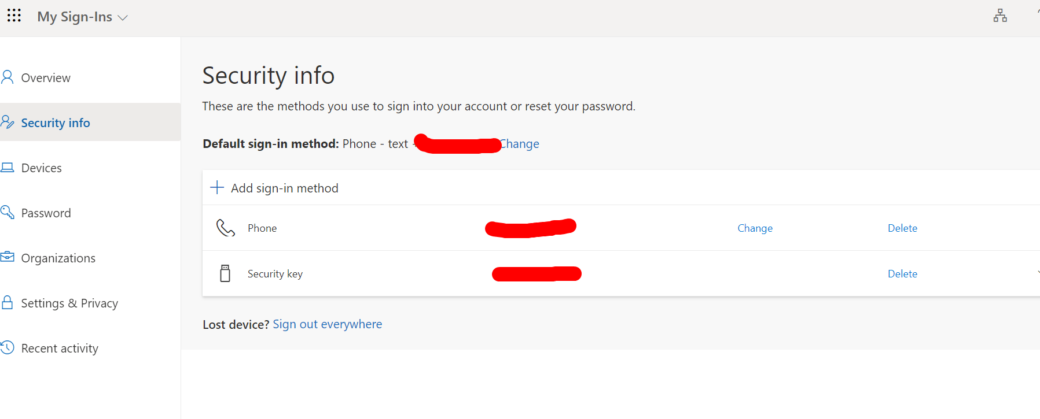Change the default sign-in method
This screenshot has height=419, width=1040.
click(x=519, y=143)
